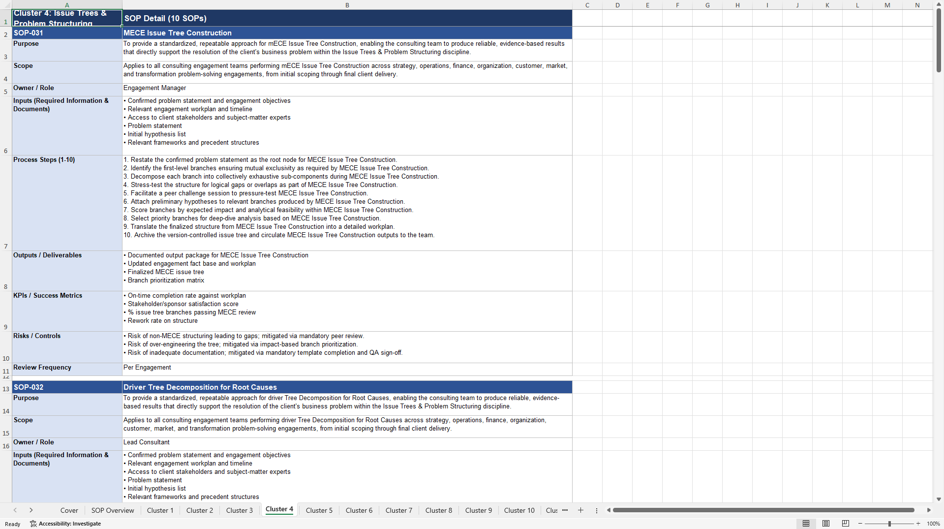944x529 pixels.
Task: Select 'Driver Tree Decomposition for Root Causes' cell
Action: [347, 387]
